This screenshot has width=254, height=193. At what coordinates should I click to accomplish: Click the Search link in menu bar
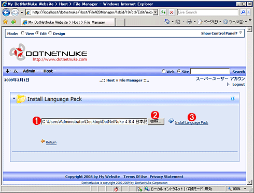pyautogui.click(x=238, y=72)
